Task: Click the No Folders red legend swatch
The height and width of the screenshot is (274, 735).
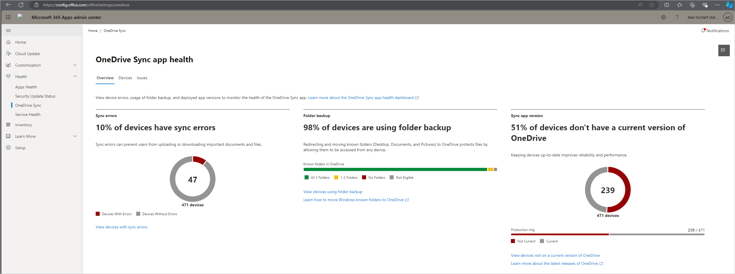Action: coord(364,177)
